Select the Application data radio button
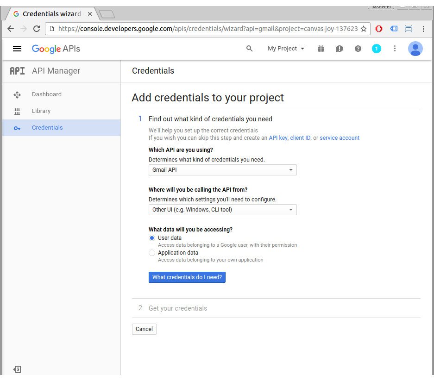 pos(151,253)
